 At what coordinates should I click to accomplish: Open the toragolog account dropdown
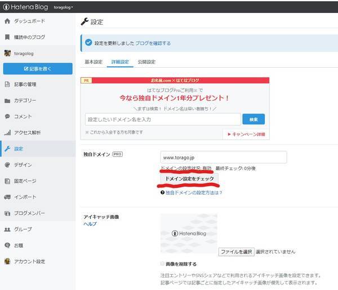pyautogui.click(x=63, y=7)
